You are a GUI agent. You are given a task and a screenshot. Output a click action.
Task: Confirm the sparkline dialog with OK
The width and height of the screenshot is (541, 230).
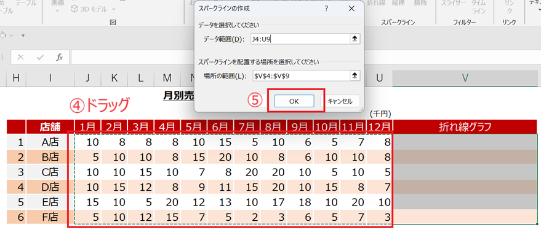pos(294,101)
